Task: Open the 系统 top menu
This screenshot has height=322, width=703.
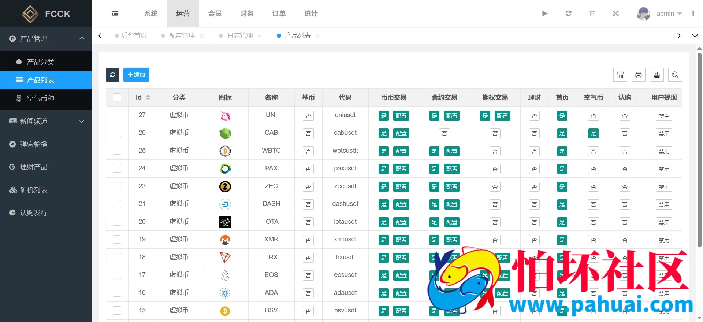Action: [151, 14]
